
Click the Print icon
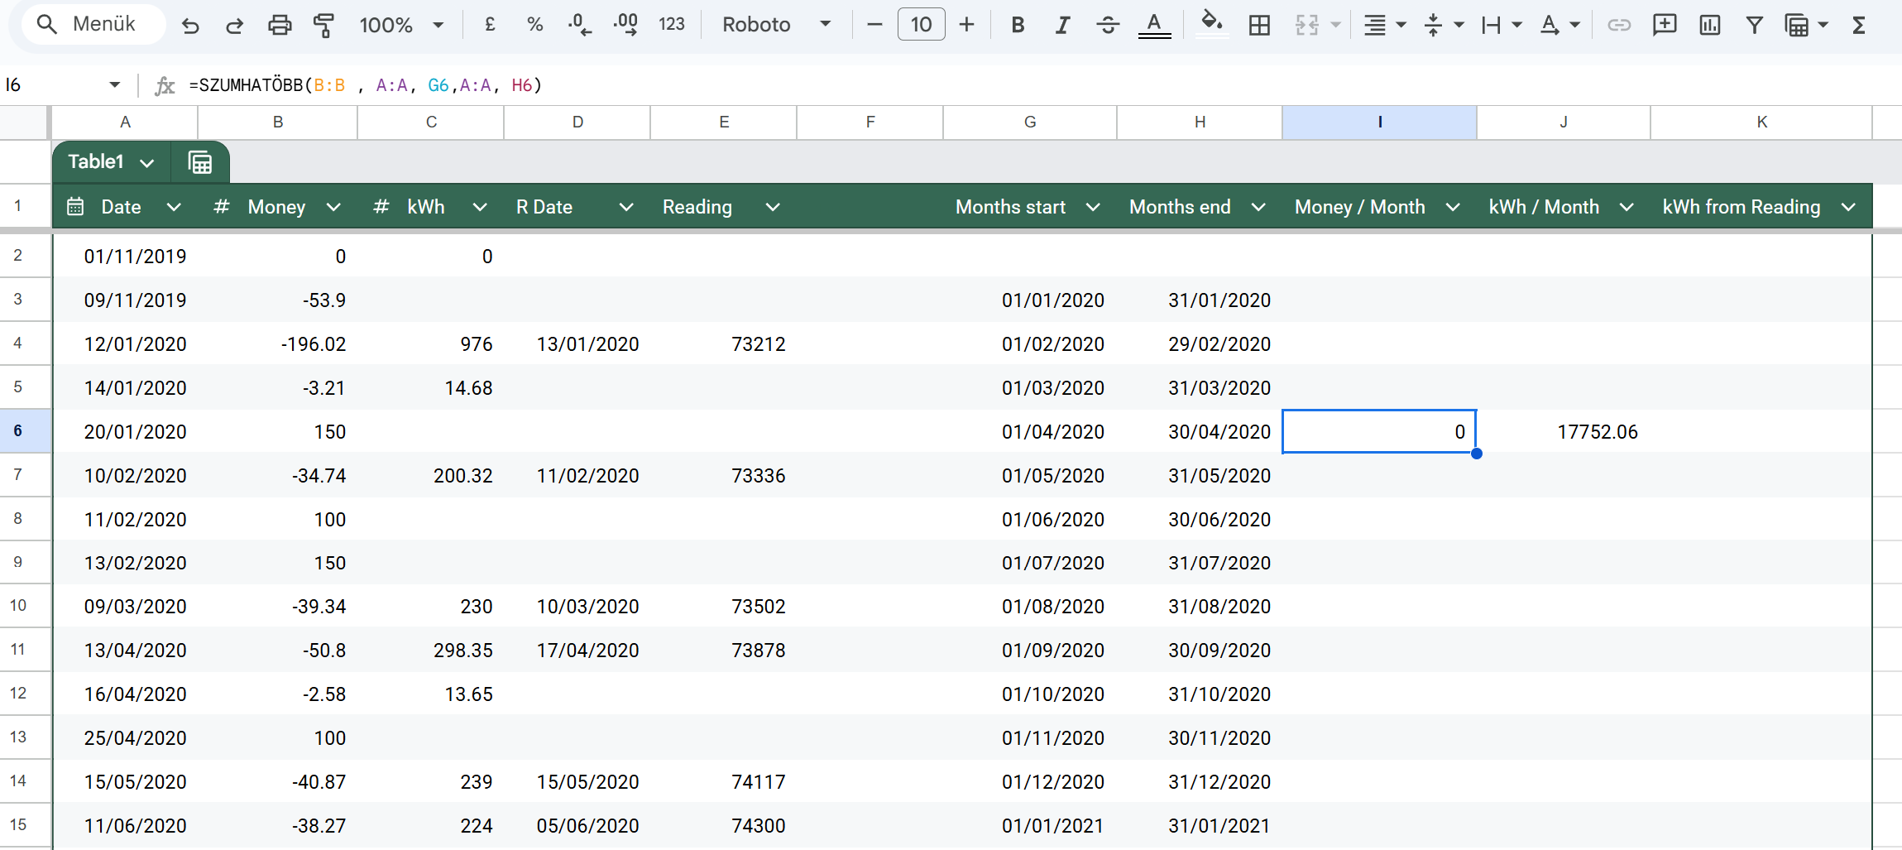pyautogui.click(x=280, y=25)
